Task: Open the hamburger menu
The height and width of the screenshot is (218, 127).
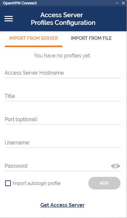Action: (x=9, y=18)
